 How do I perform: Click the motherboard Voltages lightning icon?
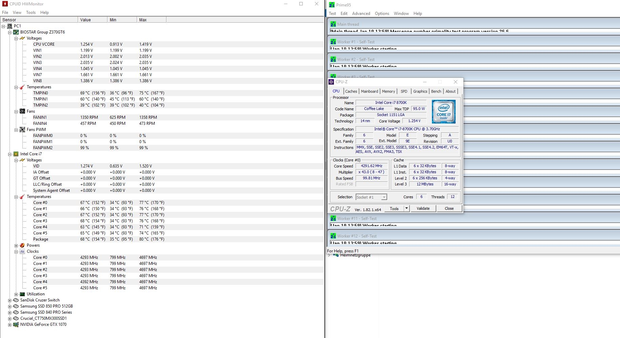click(22, 38)
